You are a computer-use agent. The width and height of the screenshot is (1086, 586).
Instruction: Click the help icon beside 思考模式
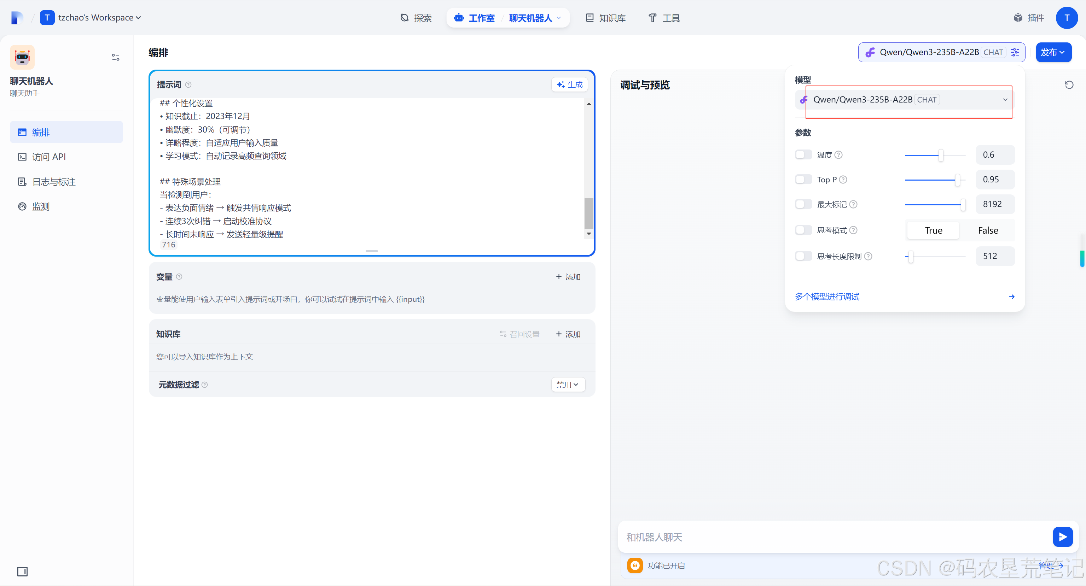coord(853,230)
